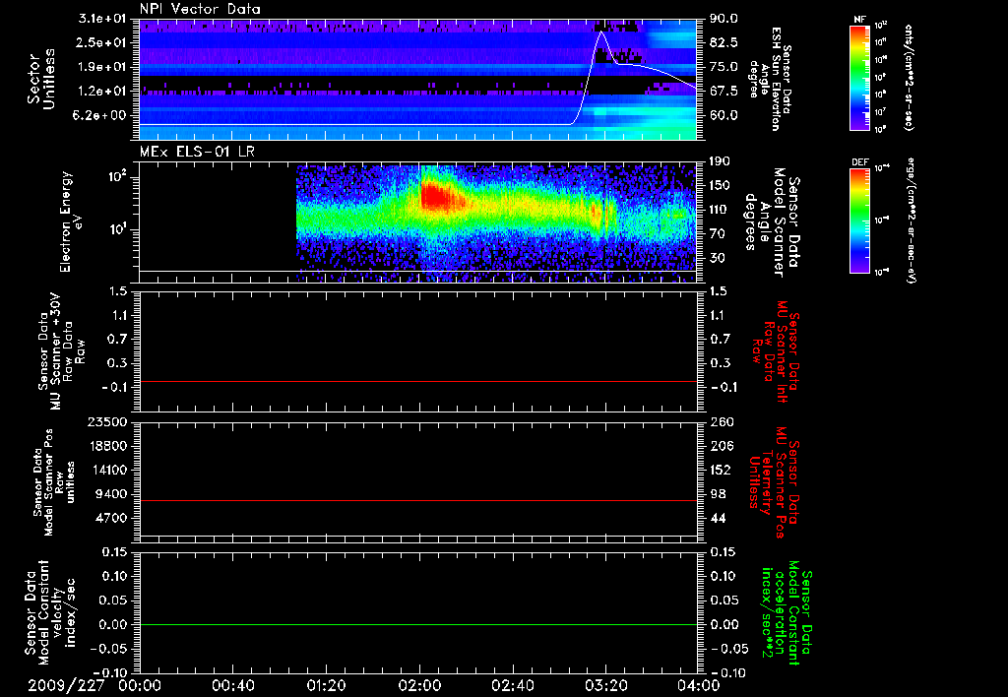Click the peak of the white sun elevation curve
The image size is (1008, 697).
point(601,32)
